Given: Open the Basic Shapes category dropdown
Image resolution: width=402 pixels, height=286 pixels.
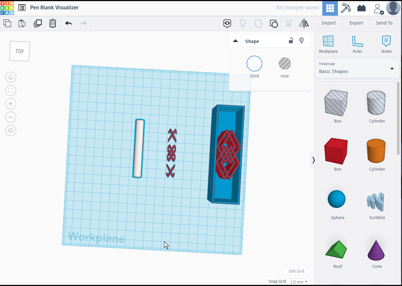Looking at the screenshot, I should click(357, 68).
